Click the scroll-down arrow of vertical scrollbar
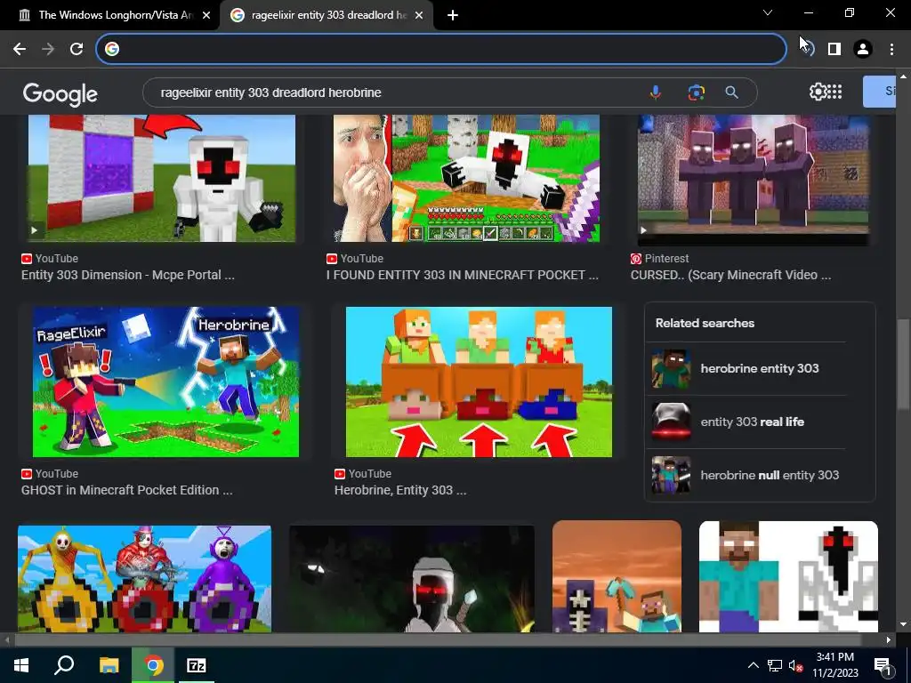This screenshot has width=911, height=683. 903,624
